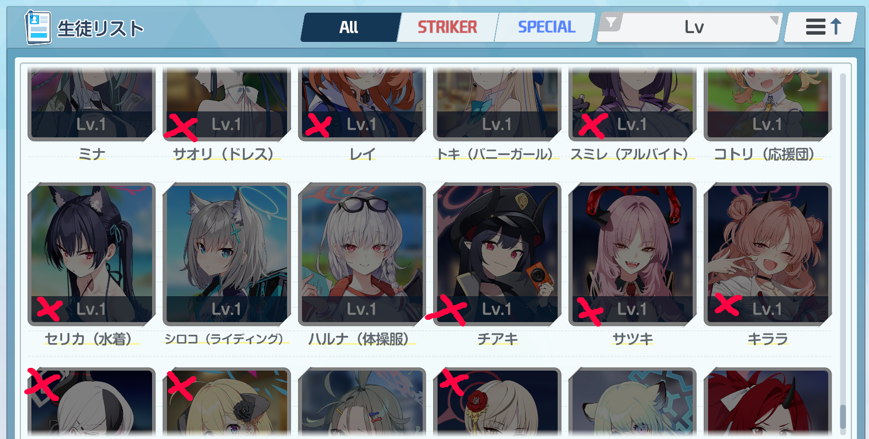Click the red X on the レイ card
The image size is (869, 439).
(319, 125)
